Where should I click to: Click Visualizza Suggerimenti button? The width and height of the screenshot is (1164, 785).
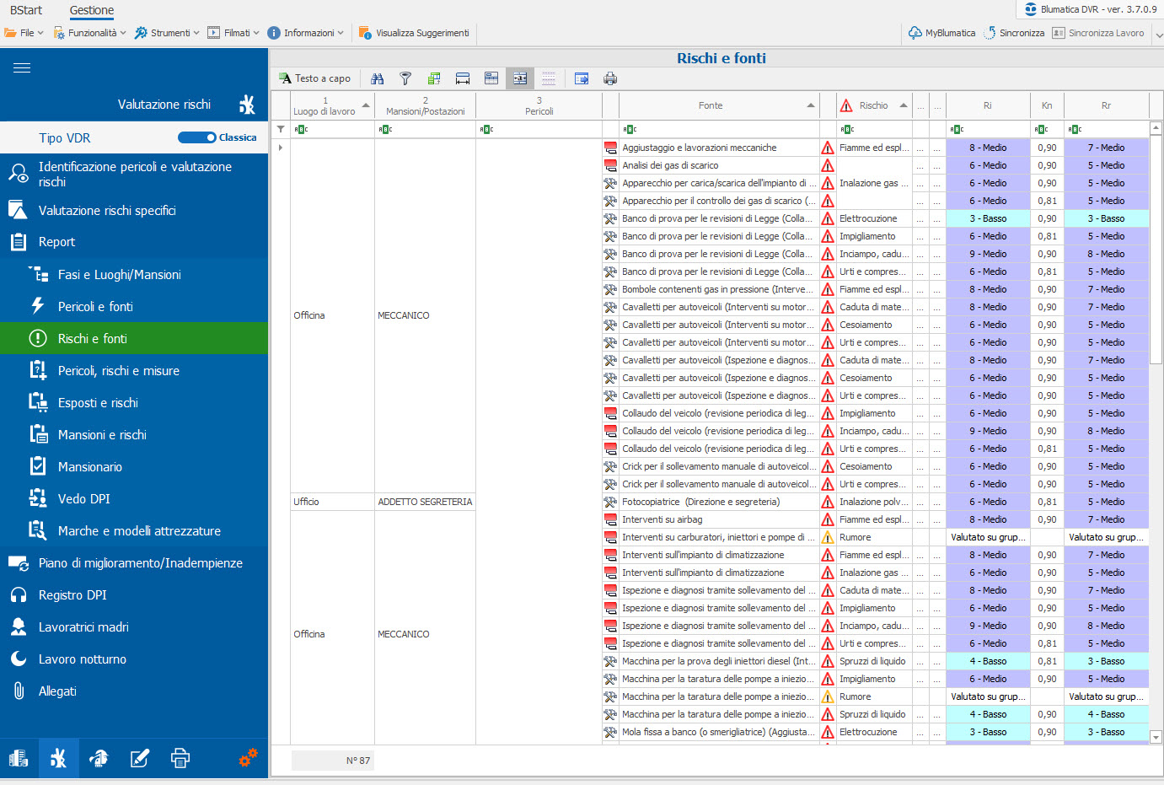tap(414, 33)
